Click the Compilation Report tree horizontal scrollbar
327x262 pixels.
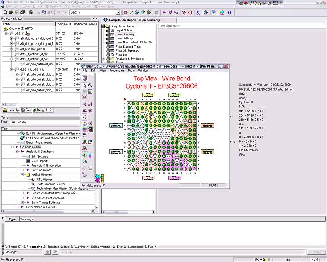pyautogui.click(x=129, y=212)
